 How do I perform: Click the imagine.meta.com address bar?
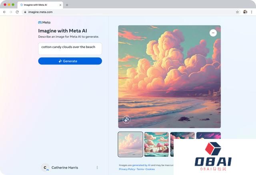click(x=120, y=12)
